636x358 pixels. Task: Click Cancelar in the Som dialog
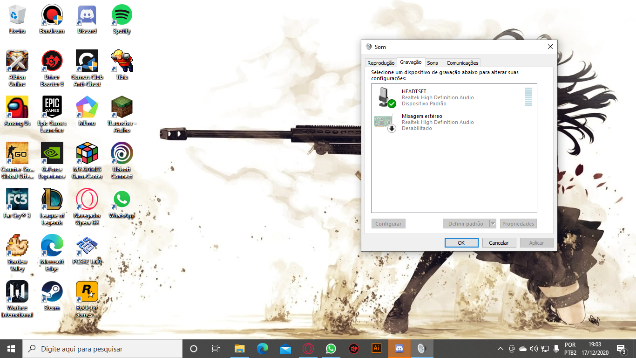499,243
